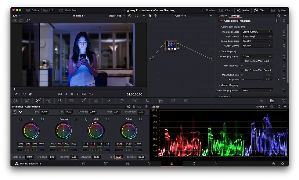Open the Power Window palette icon
This screenshot has width=299, height=180.
(121, 101)
